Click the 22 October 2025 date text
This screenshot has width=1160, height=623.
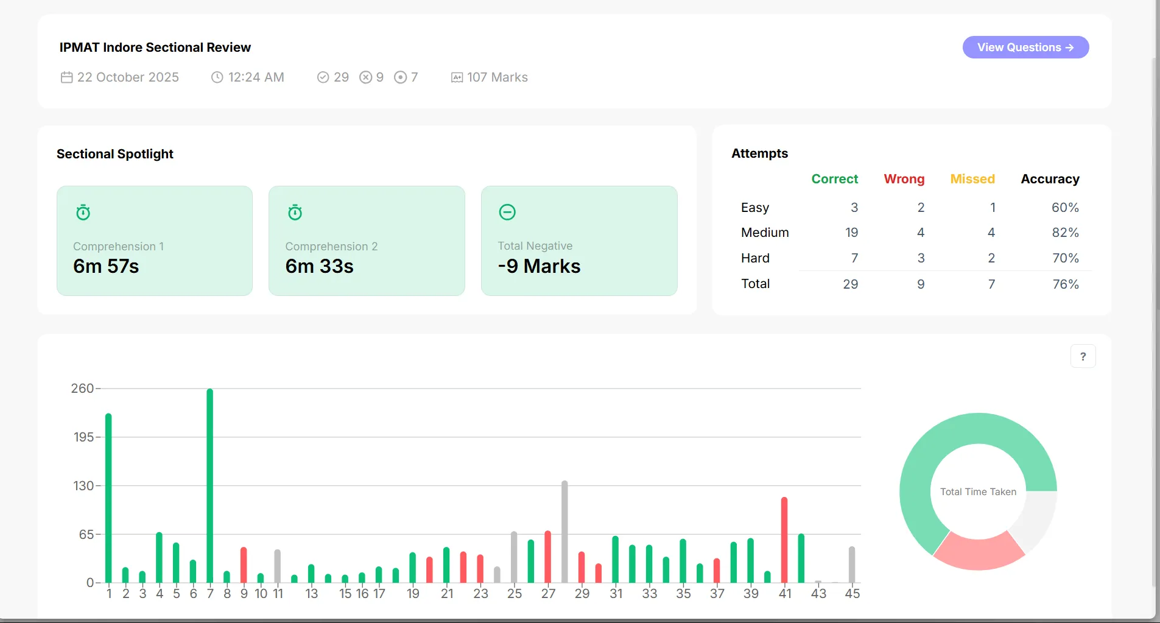point(128,77)
